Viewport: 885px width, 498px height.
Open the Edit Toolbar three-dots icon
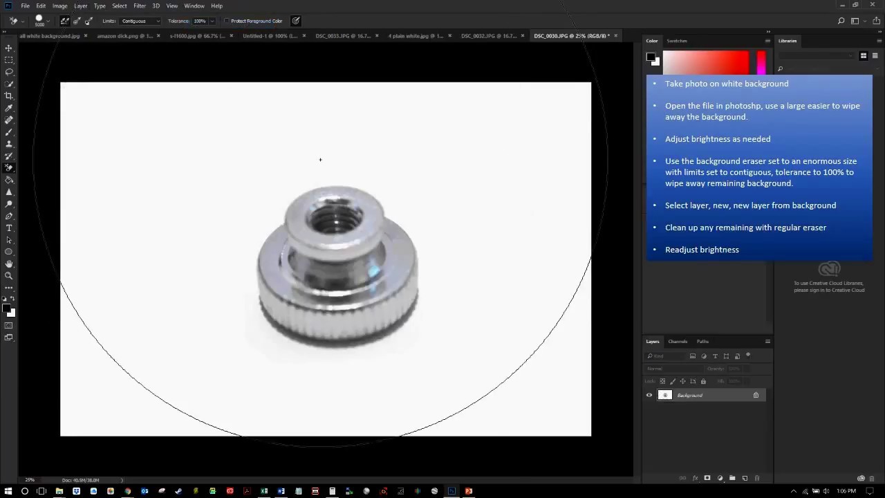point(9,287)
